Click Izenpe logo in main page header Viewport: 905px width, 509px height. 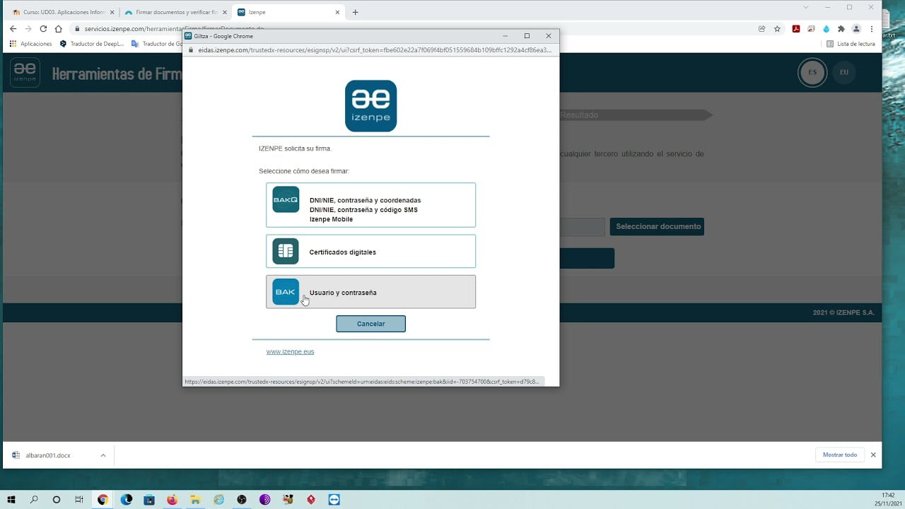[25, 72]
